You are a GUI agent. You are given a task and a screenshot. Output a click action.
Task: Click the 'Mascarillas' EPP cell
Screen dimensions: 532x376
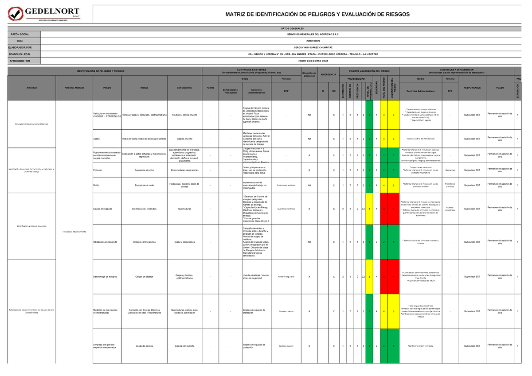[450, 170]
